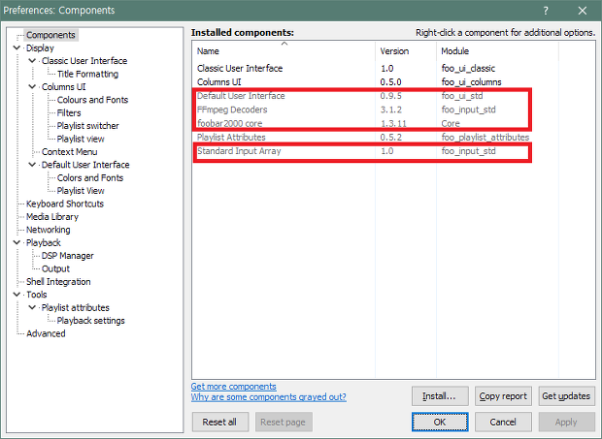Viewport: 602px width, 439px height.
Task: Open Playlist view under Columns UI
Action: [x=81, y=139]
